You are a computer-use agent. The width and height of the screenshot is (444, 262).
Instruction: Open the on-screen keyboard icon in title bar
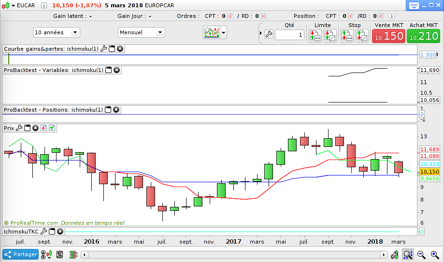[414, 5]
